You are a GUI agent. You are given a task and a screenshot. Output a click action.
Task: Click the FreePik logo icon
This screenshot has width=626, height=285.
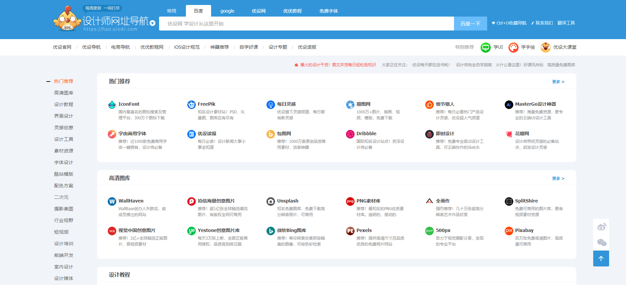pos(191,105)
